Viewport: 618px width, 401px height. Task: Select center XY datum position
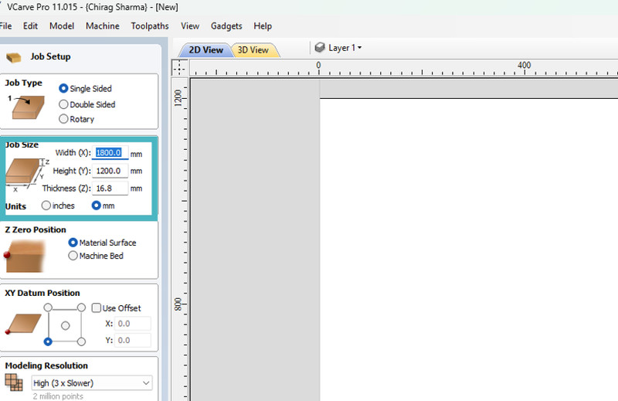(66, 325)
